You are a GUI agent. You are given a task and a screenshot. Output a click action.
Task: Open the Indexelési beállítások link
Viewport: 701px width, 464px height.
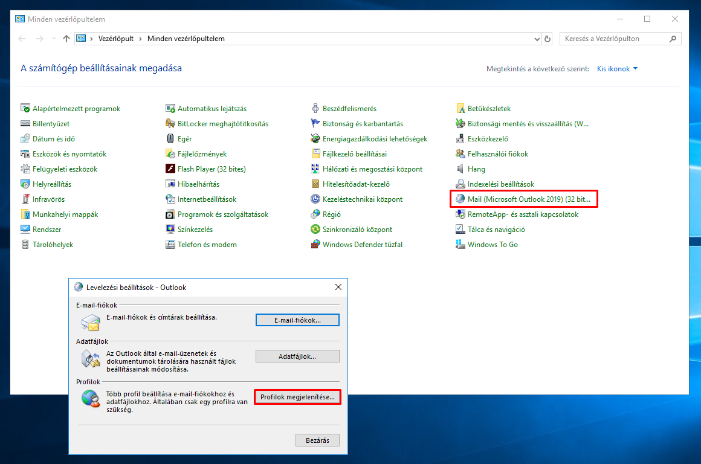[x=501, y=184]
